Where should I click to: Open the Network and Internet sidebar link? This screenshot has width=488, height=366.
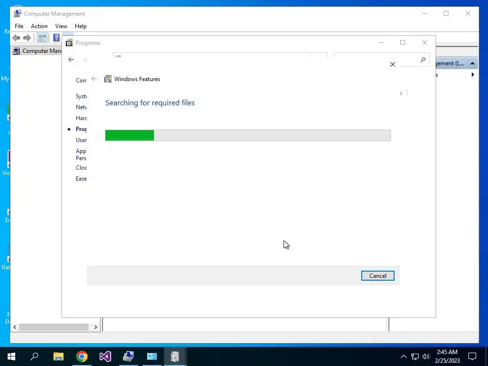[x=81, y=107]
